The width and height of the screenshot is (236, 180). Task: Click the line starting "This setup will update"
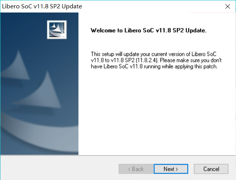154,54
